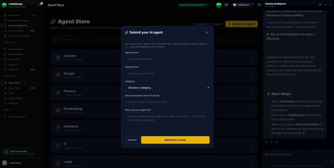This screenshot has height=168, width=334.
Task: Click the FundRaiser dollar icon
Action: pos(5,69)
